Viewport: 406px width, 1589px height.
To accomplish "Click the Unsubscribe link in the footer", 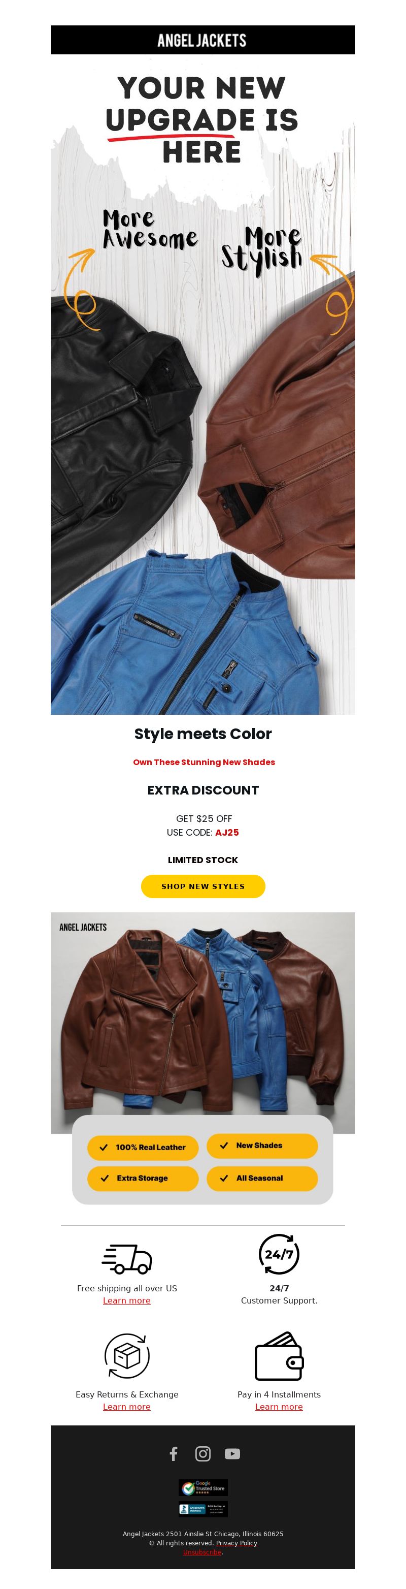I will 202,1552.
